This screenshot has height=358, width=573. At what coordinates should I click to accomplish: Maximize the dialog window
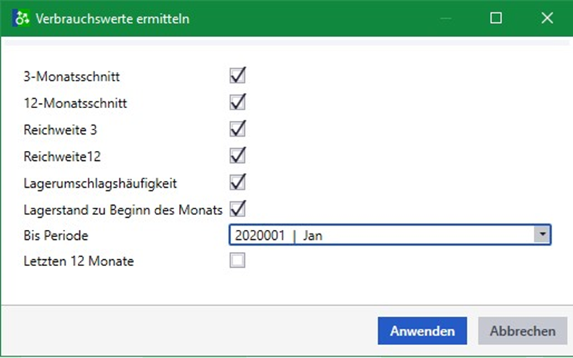click(x=496, y=19)
